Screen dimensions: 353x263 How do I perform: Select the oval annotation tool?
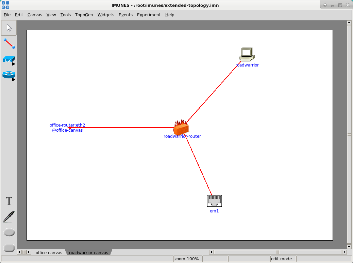[x=9, y=232]
